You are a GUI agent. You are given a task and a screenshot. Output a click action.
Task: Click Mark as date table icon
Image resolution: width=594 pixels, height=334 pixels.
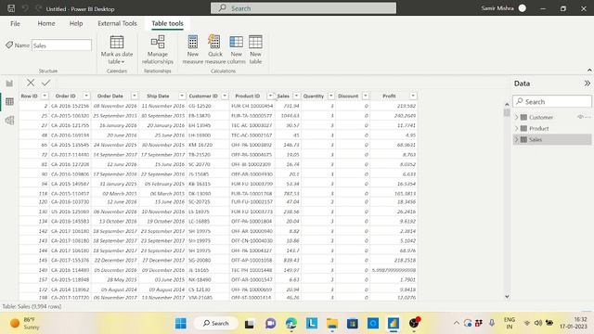(117, 42)
